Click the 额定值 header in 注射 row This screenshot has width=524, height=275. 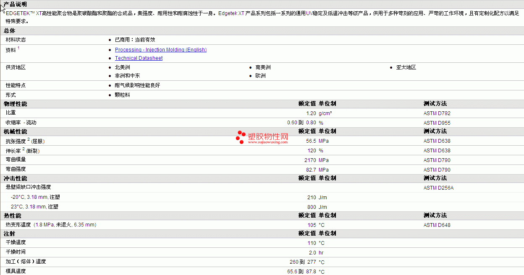pyautogui.click(x=307, y=234)
